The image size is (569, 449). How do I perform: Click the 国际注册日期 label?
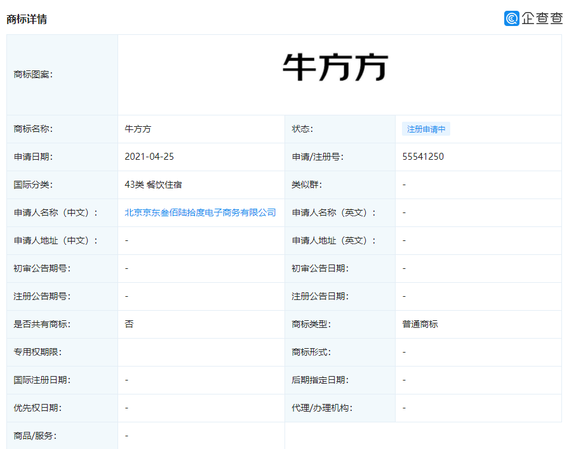tap(42, 380)
